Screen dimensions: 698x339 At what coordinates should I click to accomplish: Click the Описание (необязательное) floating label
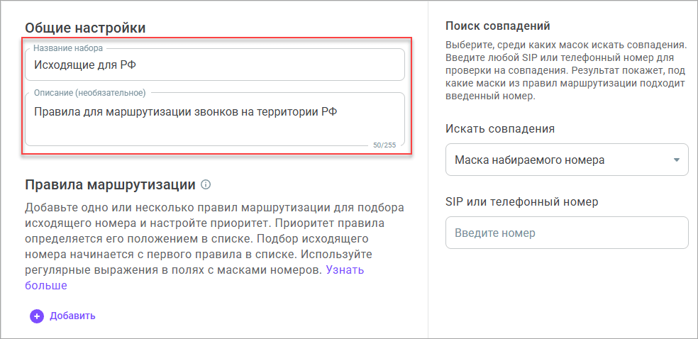coord(89,92)
